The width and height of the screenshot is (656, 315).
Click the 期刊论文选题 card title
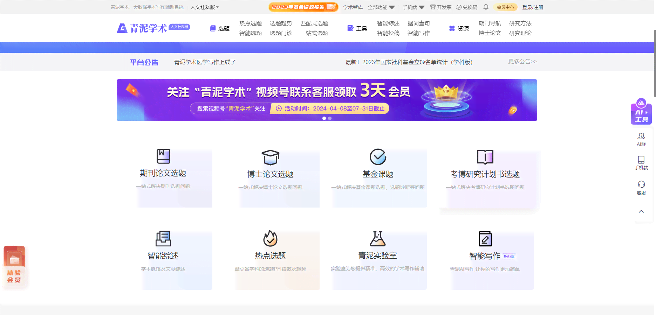click(x=163, y=173)
